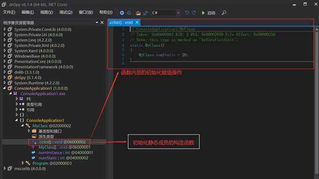Click the undo toolbar icon
319x179 pixels.
[x=187, y=12]
